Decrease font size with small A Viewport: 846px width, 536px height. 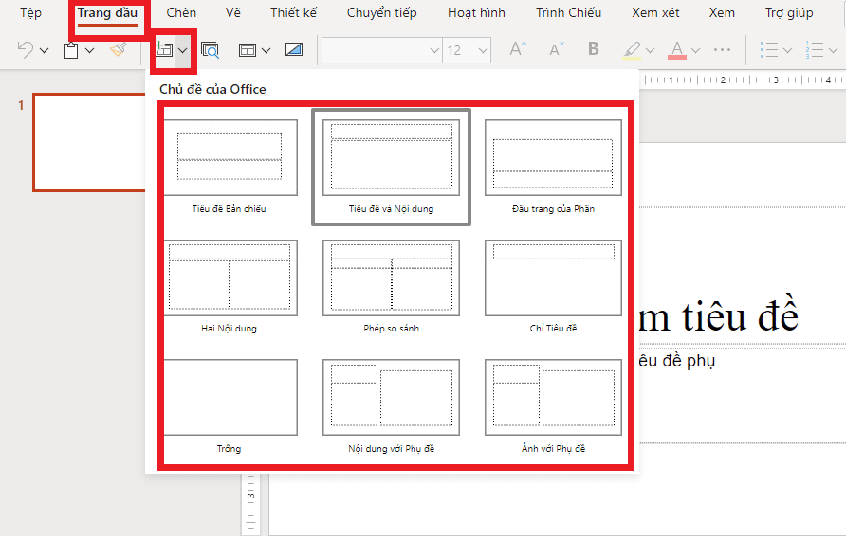click(x=557, y=49)
